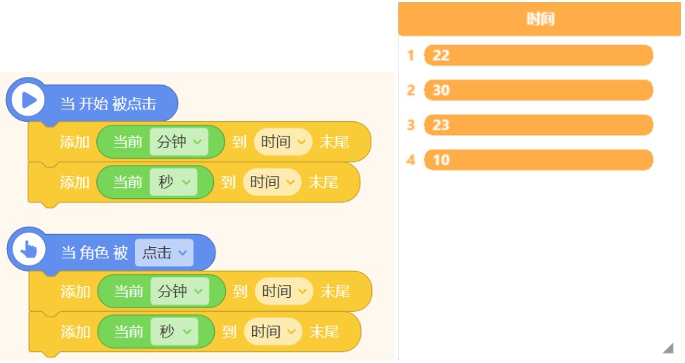Image resolution: width=685 pixels, height=363 pixels.
Task: Select list item 3 with value 23
Action: pyautogui.click(x=538, y=125)
